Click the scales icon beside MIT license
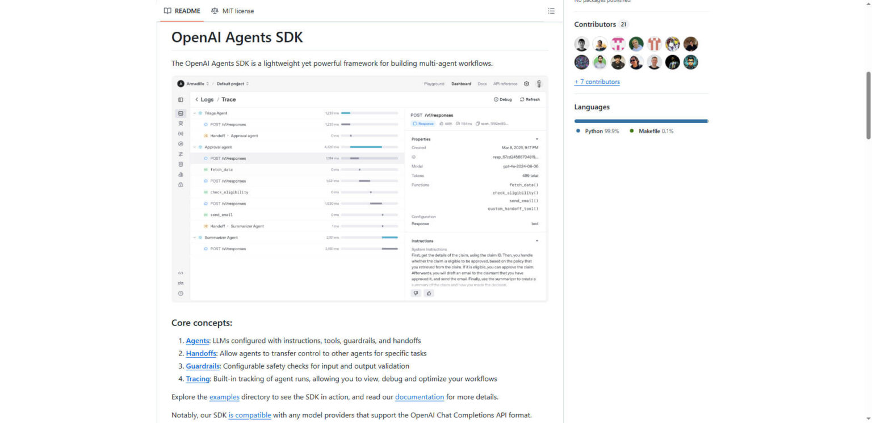872x423 pixels. point(215,10)
